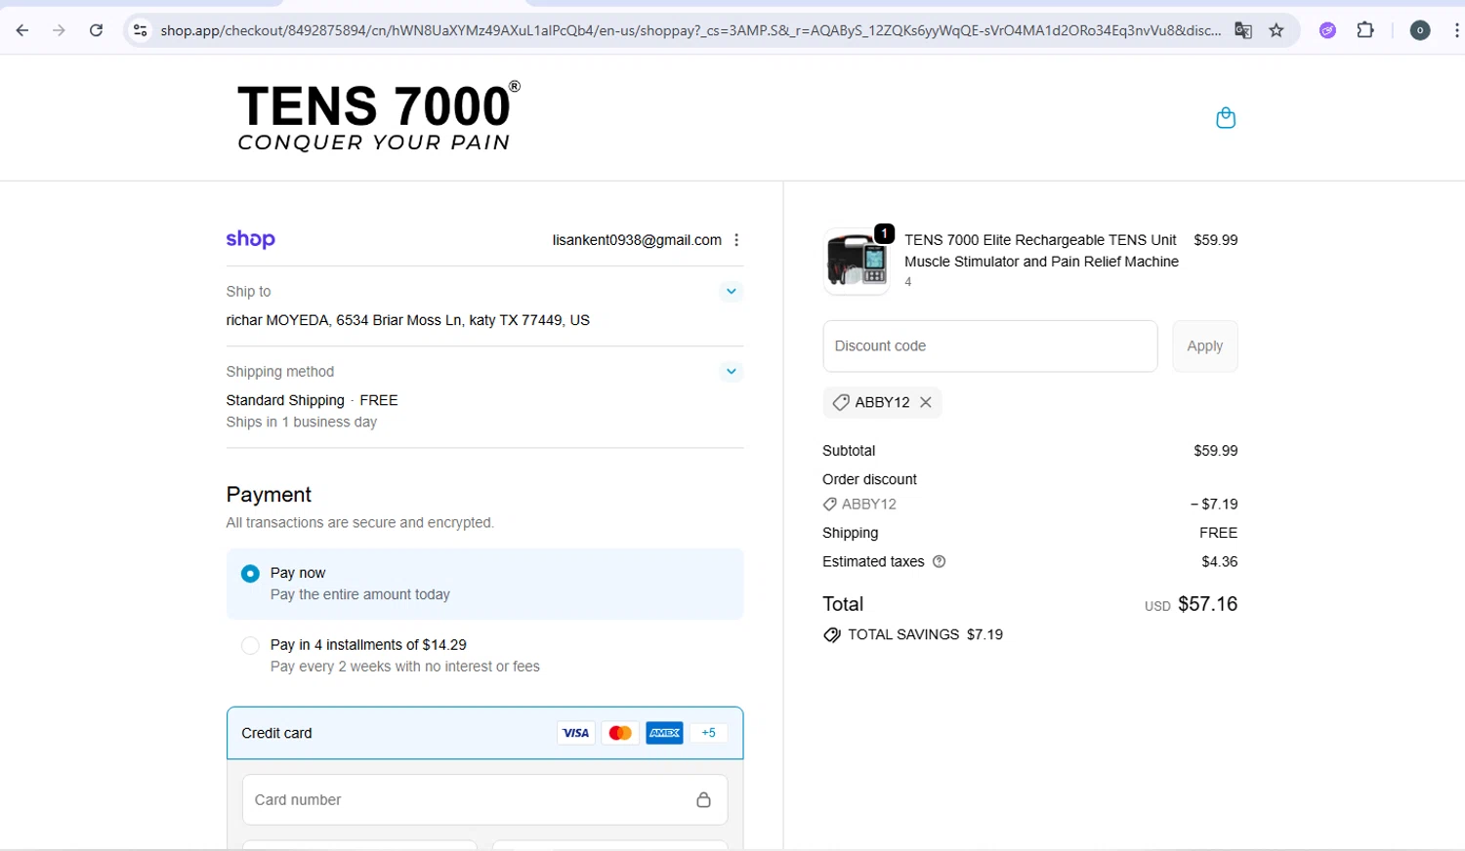Click the TENS 7000 product thumbnail
Image resolution: width=1465 pixels, height=851 pixels.
tap(857, 263)
